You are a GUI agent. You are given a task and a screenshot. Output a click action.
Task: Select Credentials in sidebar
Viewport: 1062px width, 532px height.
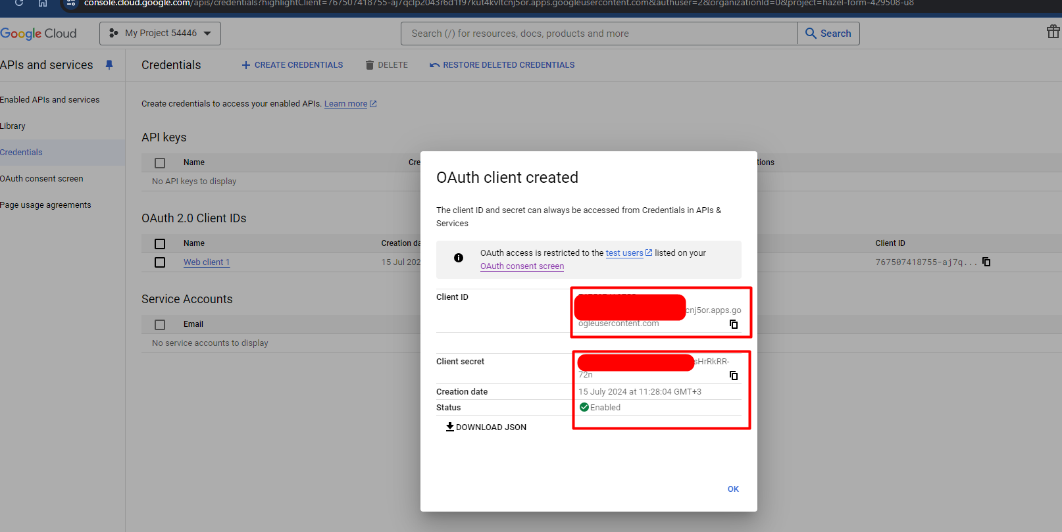pyautogui.click(x=21, y=153)
